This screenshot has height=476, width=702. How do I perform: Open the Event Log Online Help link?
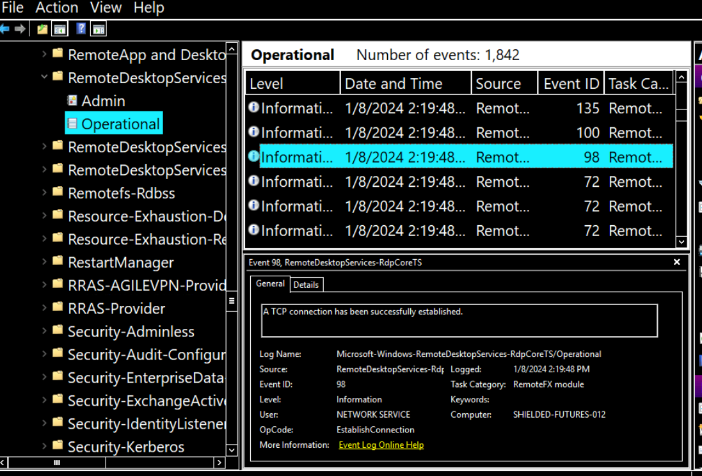pyautogui.click(x=381, y=445)
